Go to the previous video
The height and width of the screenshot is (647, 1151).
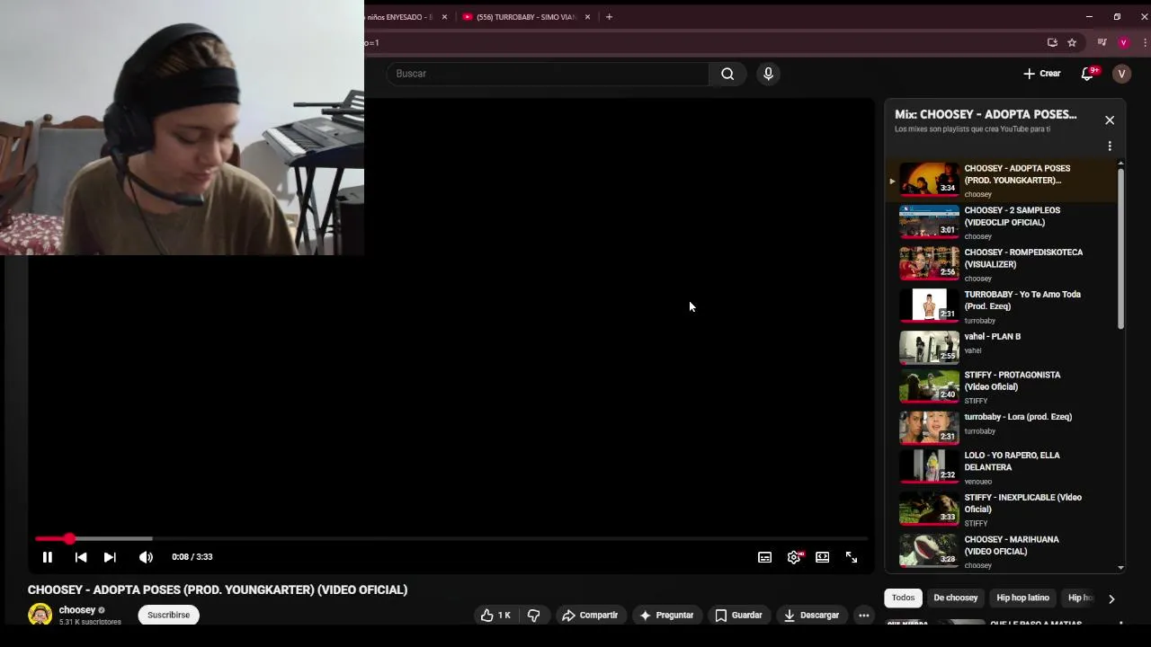pyautogui.click(x=81, y=557)
